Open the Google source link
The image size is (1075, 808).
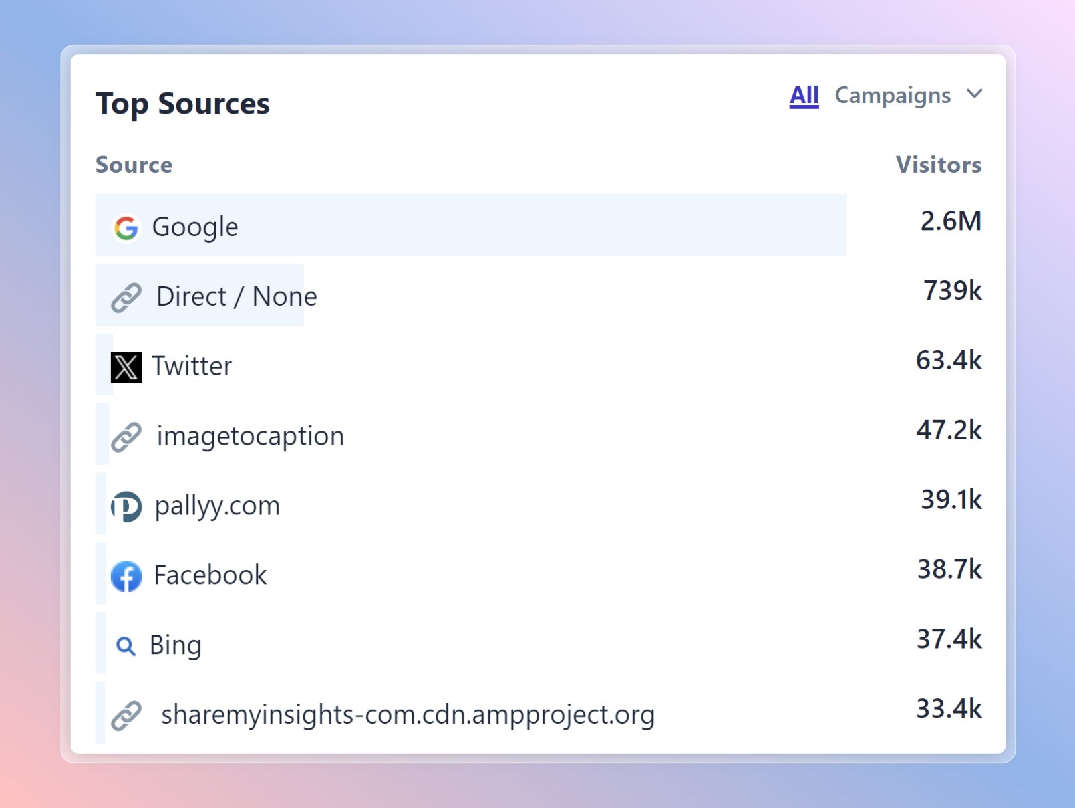[x=195, y=227]
